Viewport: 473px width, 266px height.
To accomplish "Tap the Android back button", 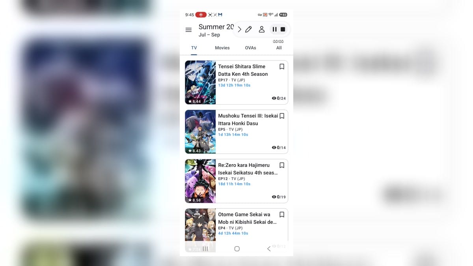I will 269,249.
